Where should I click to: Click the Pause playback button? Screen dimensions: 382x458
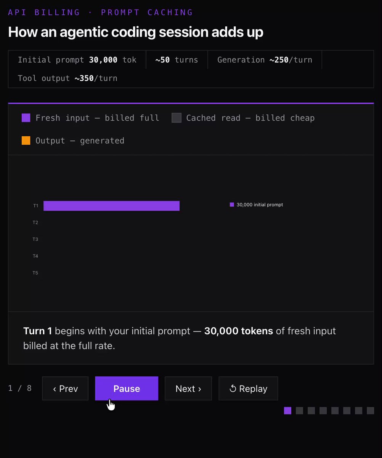pos(127,389)
